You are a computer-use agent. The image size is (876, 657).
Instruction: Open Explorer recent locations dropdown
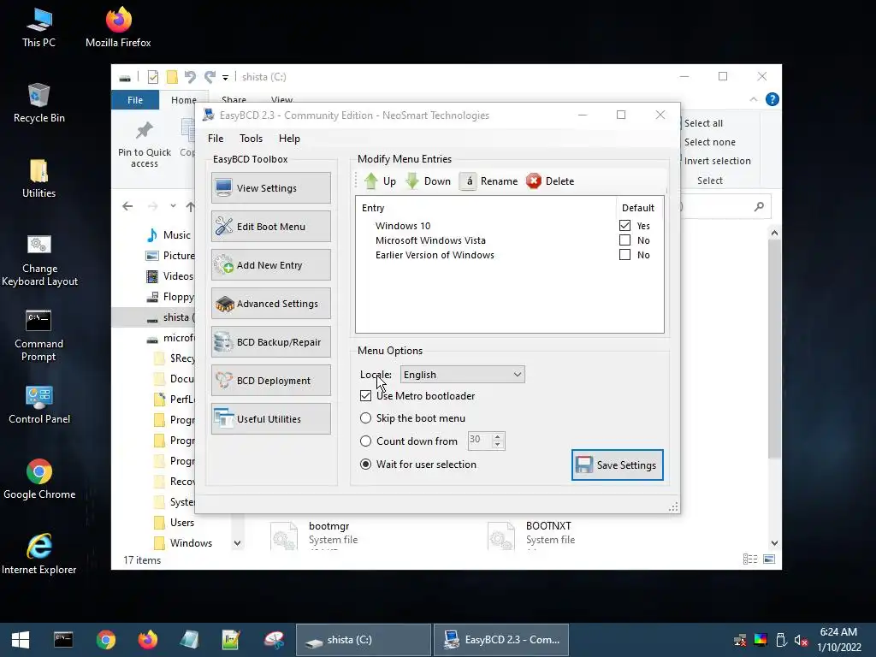pyautogui.click(x=173, y=206)
